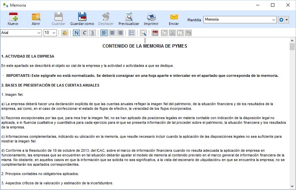
Task: Print the document with Imprimir
Action: coord(151,19)
